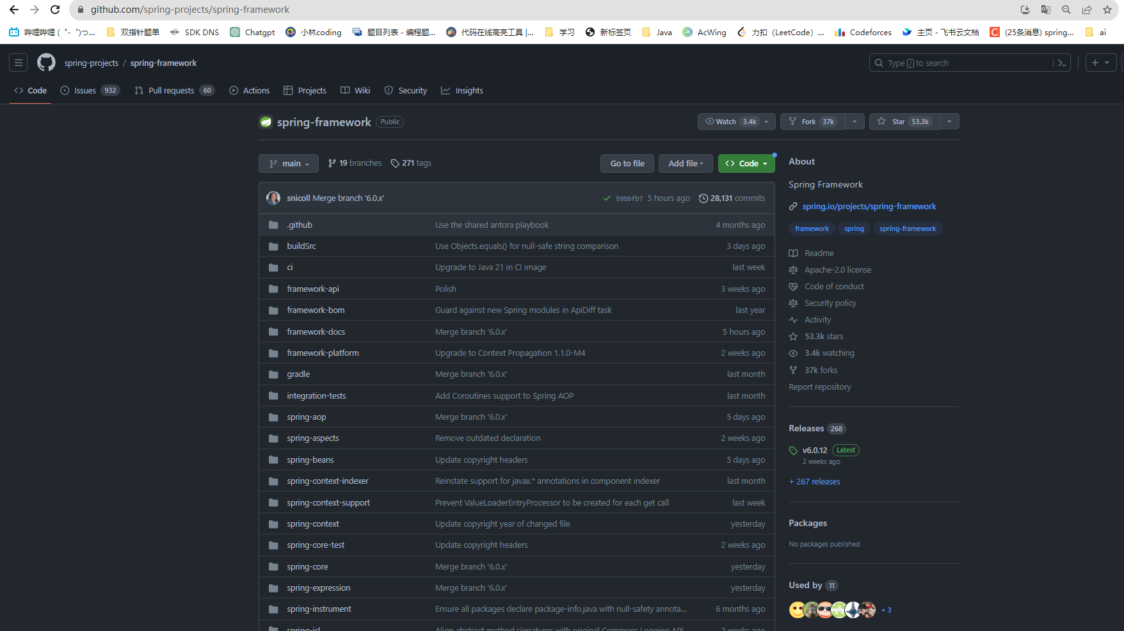Open the Projects tab
This screenshot has width=1124, height=631.
305,90
